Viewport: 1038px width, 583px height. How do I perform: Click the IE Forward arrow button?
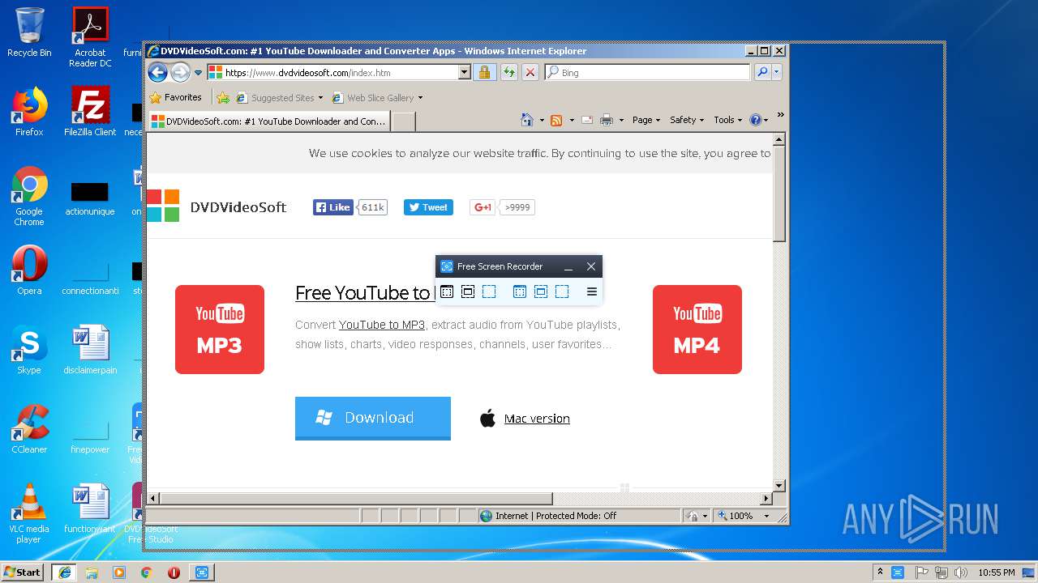coord(180,73)
